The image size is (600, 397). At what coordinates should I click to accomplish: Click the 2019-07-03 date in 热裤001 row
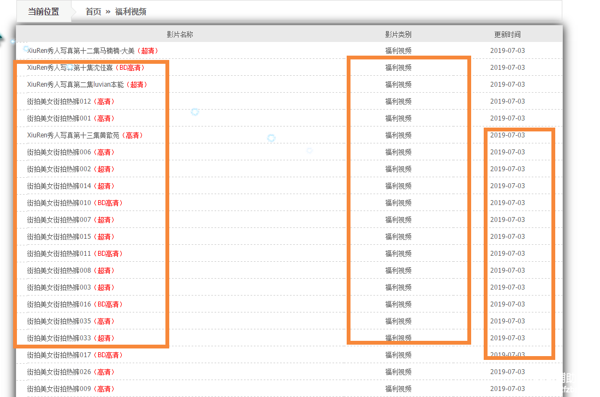507,118
